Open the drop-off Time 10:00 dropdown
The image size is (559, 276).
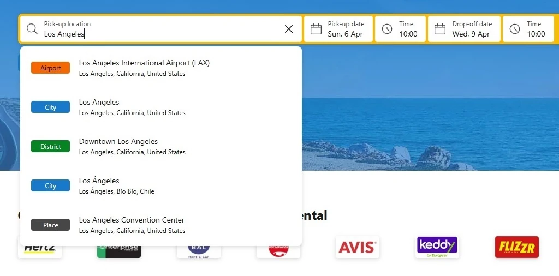coord(528,29)
